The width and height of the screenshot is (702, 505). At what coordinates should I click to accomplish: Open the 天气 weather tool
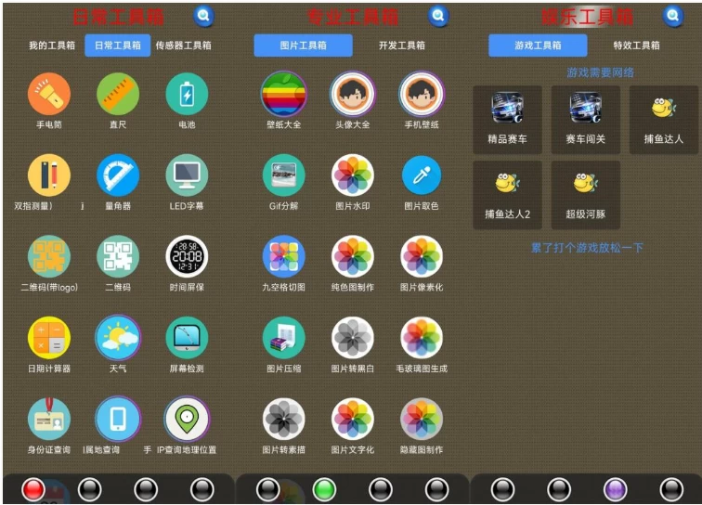tap(118, 338)
